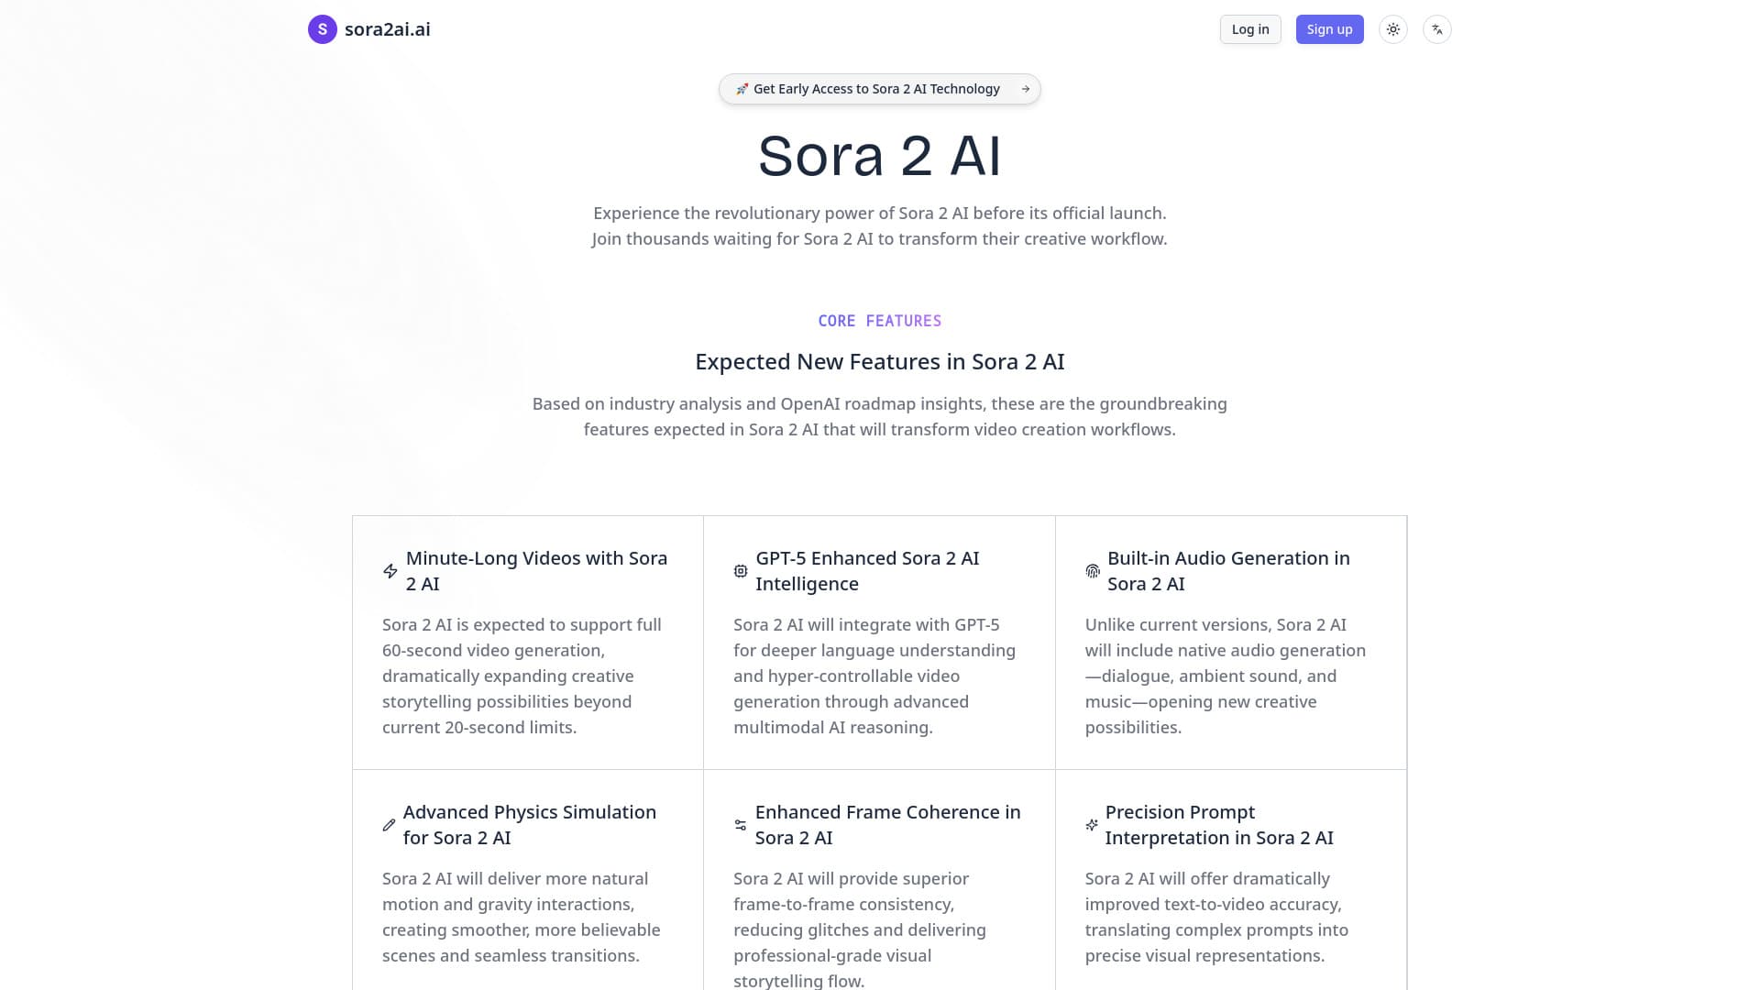The width and height of the screenshot is (1760, 990).
Task: Switch interface language using translate toggle
Action: click(x=1436, y=28)
